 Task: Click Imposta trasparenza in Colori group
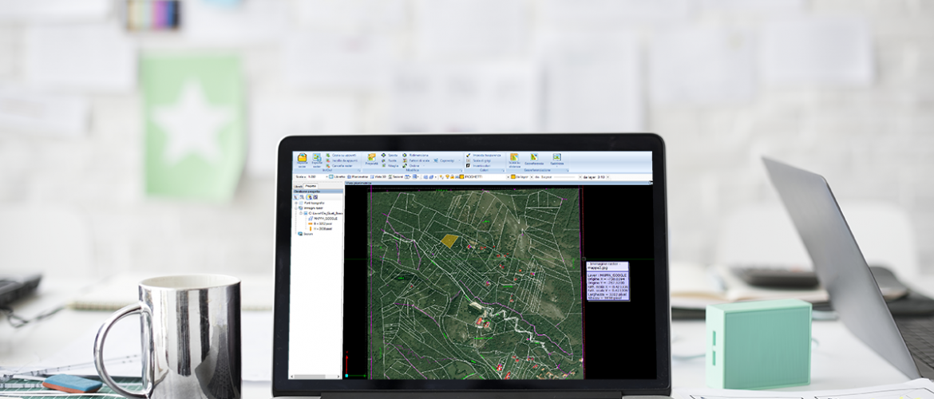point(485,155)
